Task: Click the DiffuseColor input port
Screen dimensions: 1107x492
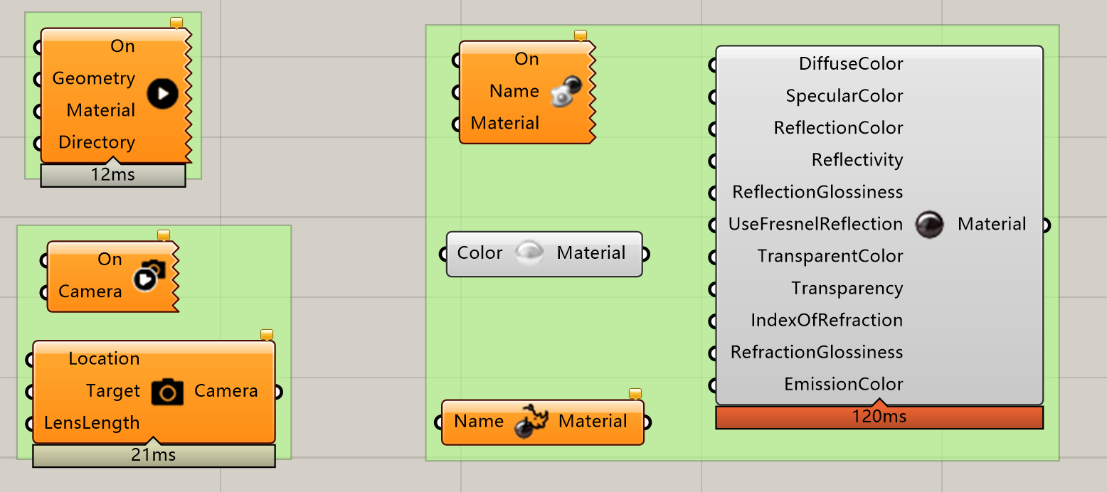Action: pyautogui.click(x=713, y=65)
